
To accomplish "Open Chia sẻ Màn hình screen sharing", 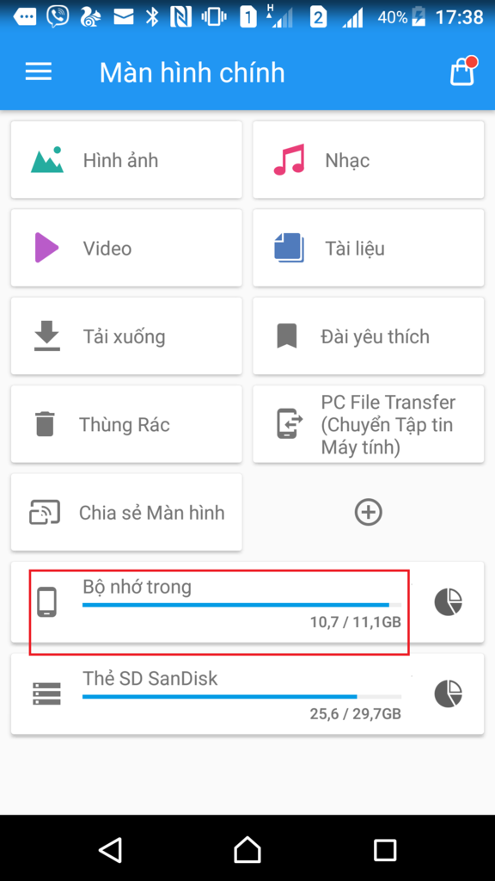I will coord(126,513).
